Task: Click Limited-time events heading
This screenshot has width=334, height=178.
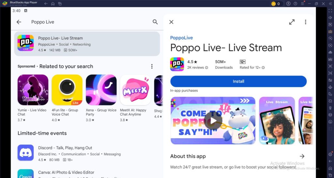Action: pyautogui.click(x=42, y=133)
